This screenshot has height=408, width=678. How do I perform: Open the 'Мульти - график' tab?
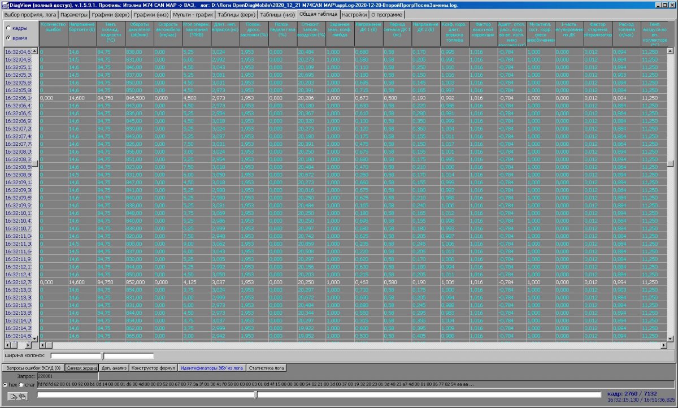(193, 14)
